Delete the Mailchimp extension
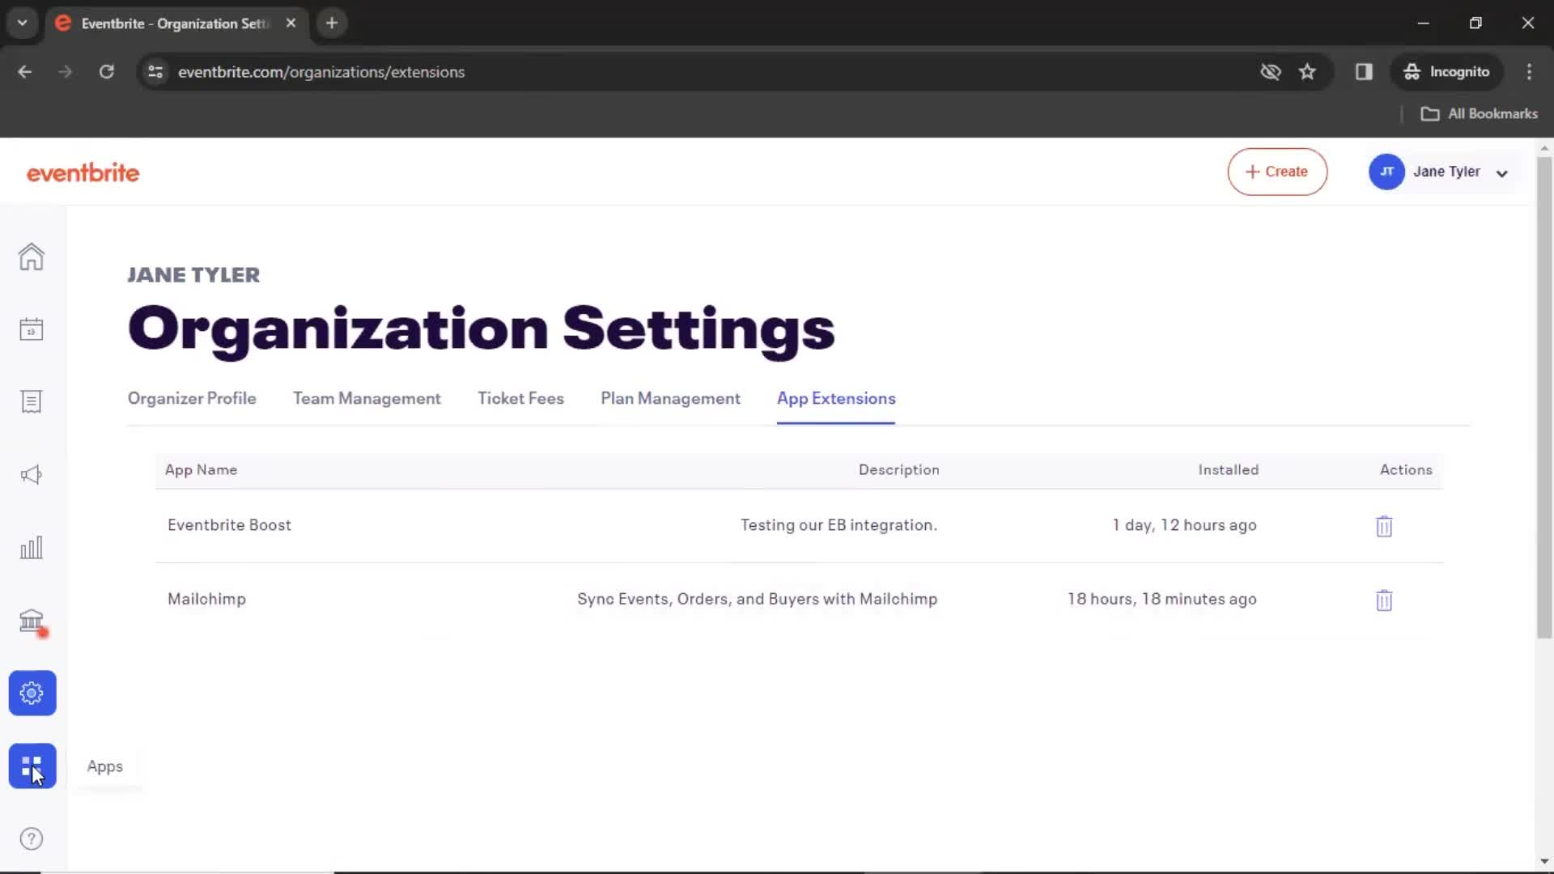The width and height of the screenshot is (1554, 874). point(1384,600)
